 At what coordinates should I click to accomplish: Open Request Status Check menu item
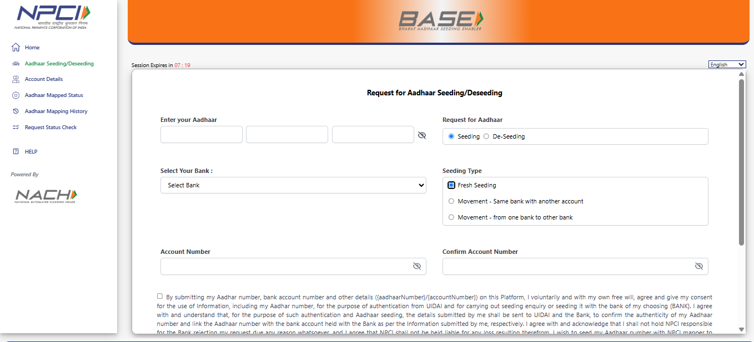point(51,127)
